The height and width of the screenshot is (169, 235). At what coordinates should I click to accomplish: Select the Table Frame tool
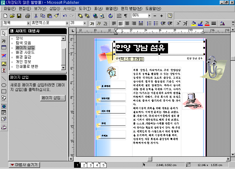pos(4,48)
